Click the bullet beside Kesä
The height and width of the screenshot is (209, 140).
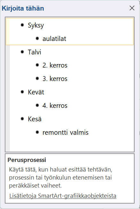(x=22, y=119)
